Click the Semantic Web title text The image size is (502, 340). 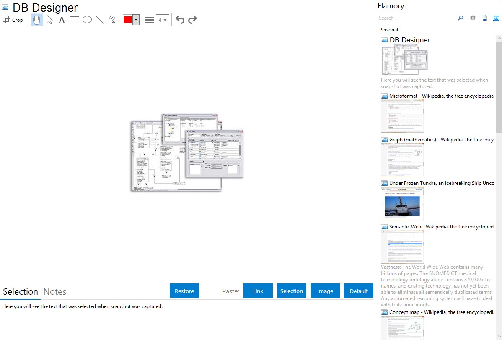click(x=441, y=226)
